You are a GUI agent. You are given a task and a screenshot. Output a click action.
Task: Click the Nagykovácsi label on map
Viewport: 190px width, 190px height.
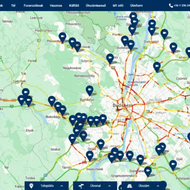pyautogui.click(x=72, y=68)
